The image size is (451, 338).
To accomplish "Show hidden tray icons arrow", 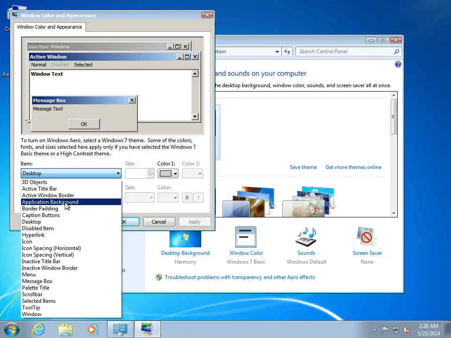I will pyautogui.click(x=374, y=330).
